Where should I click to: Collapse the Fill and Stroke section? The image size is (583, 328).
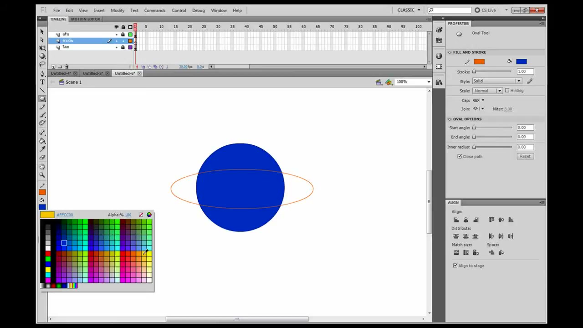(x=450, y=52)
